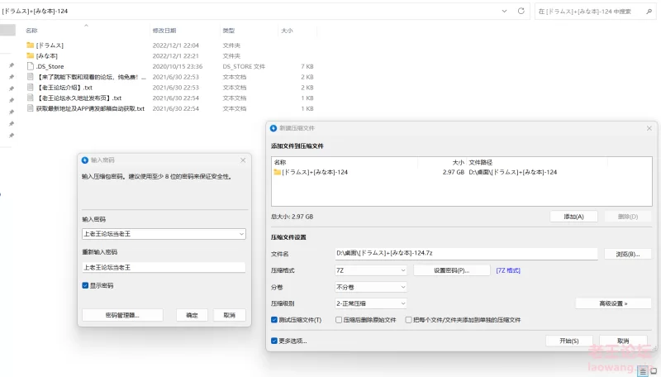The image size is (661, 377).
Task: Open the 压缩格式 7Z dropdown
Action: click(x=370, y=270)
